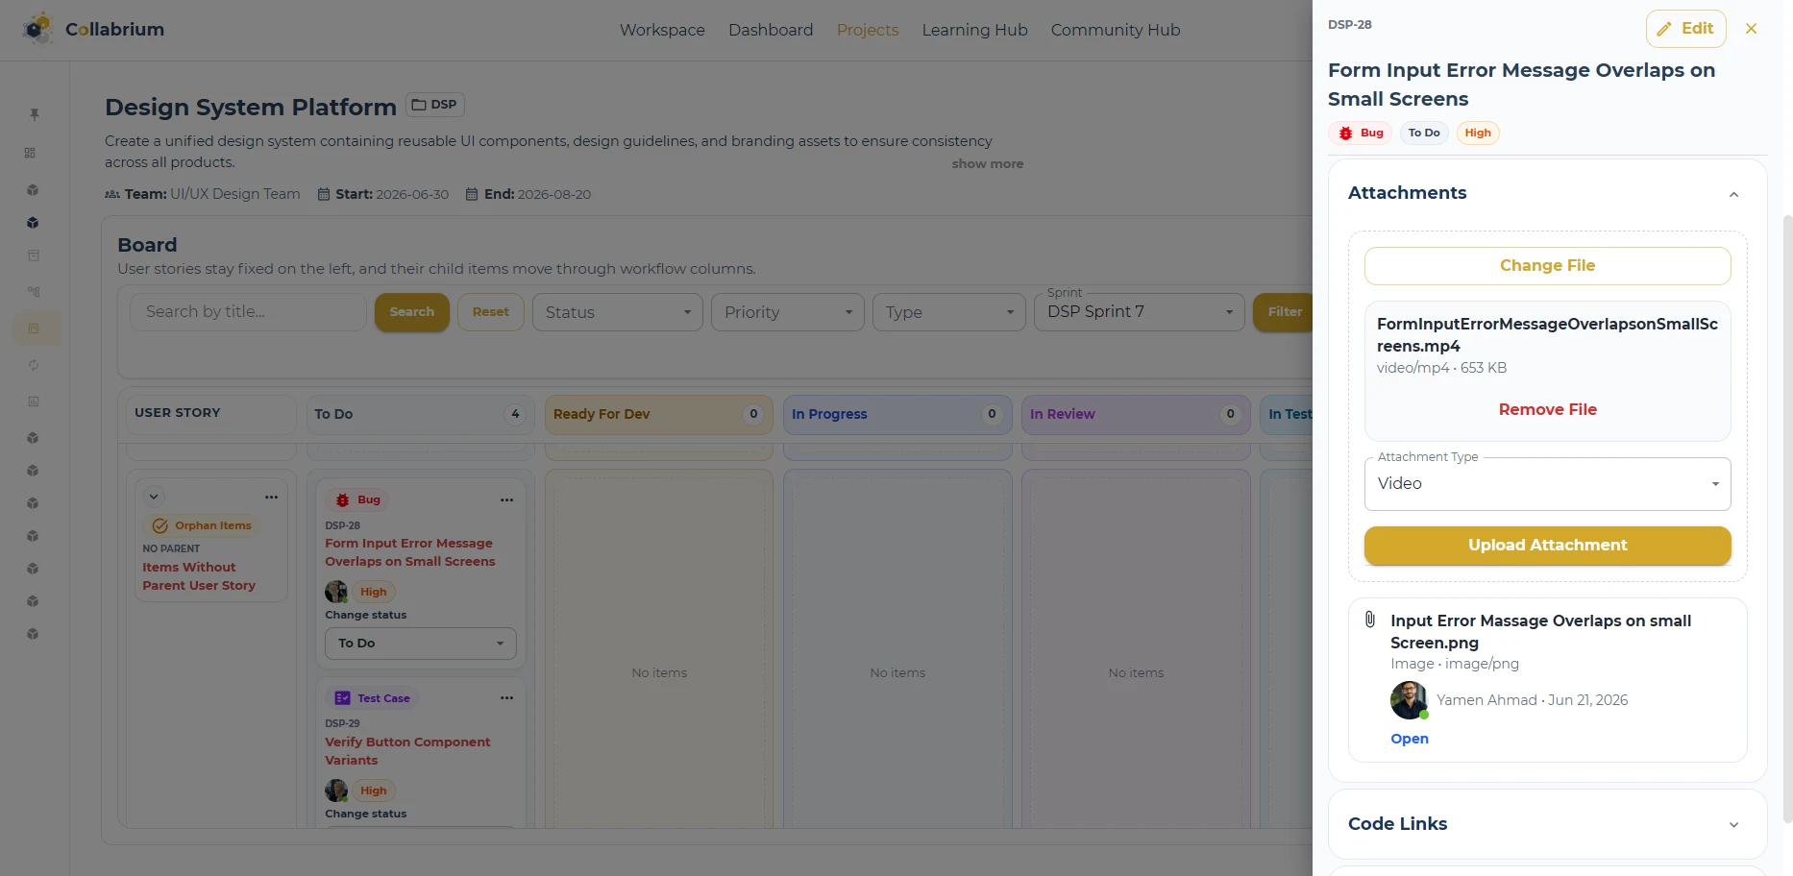This screenshot has width=1793, height=876.
Task: Open the Attachment Type dropdown
Action: pyautogui.click(x=1547, y=484)
